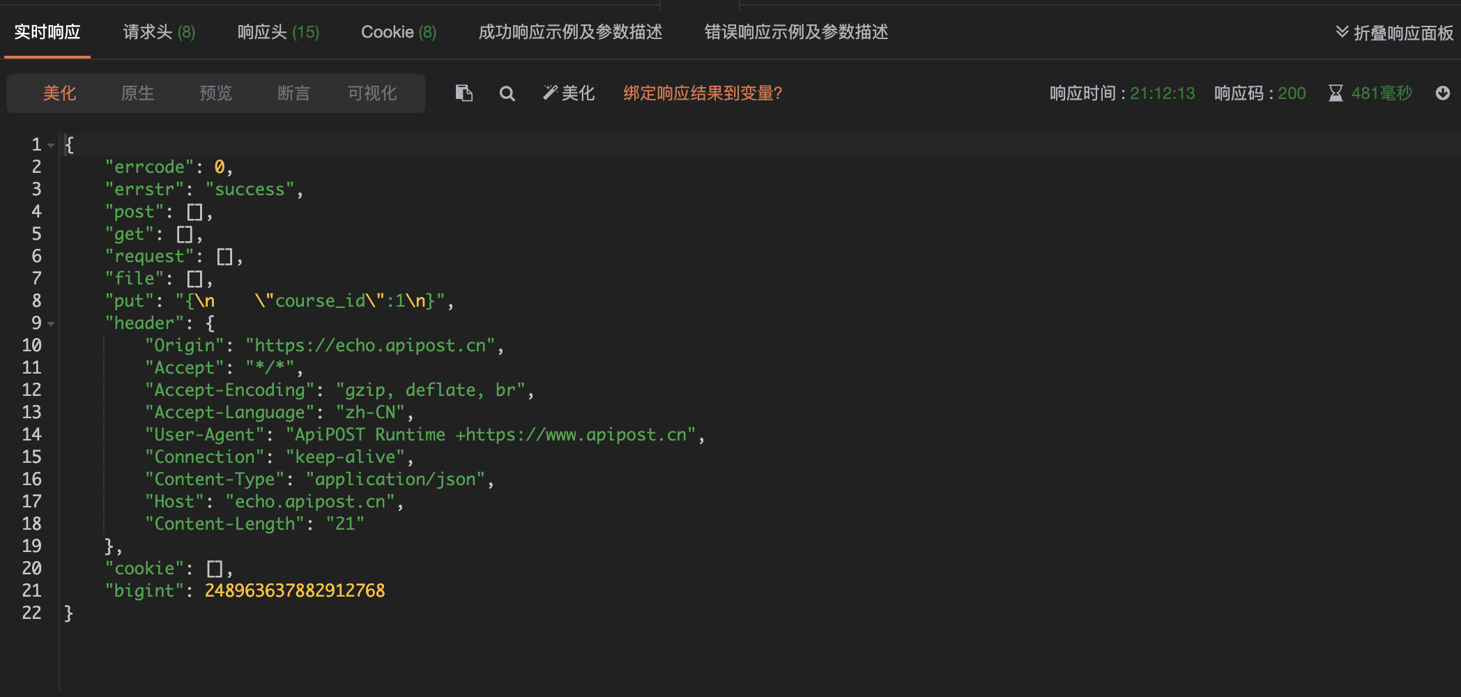1461x697 pixels.
Task: Click the course_id text in put value
Action: (x=320, y=301)
